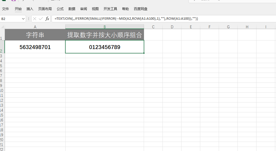276x151 pixels.
Task: Select column I header
Action: coord(266,27)
